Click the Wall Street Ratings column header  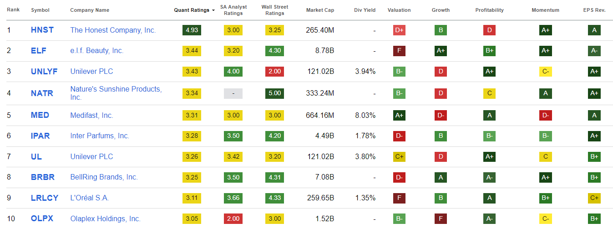pyautogui.click(x=274, y=10)
